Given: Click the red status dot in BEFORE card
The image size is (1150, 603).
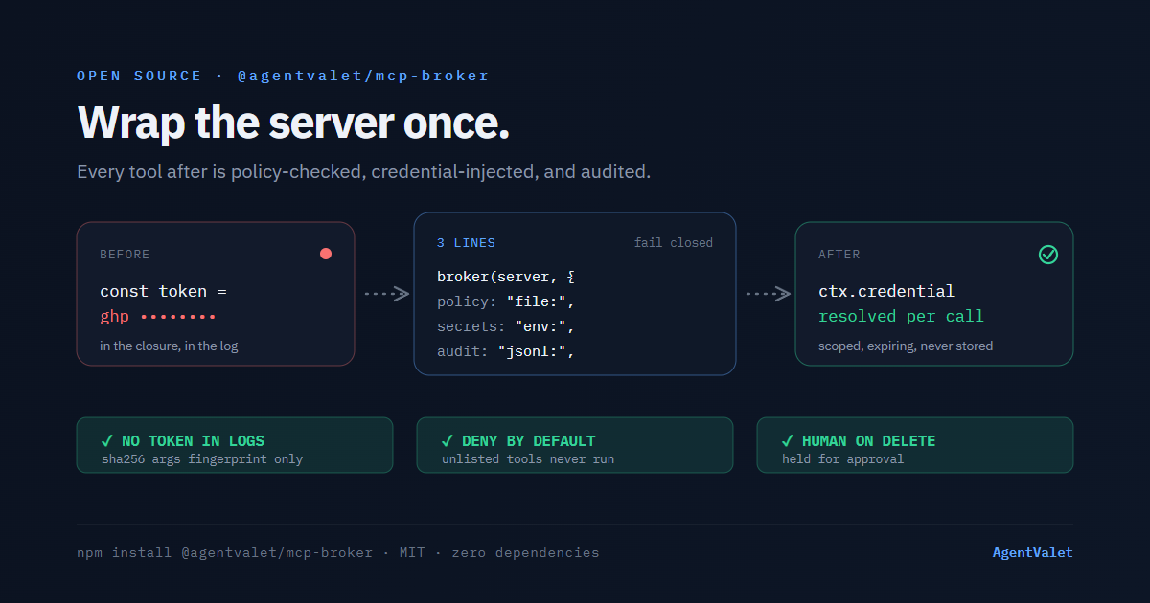Looking at the screenshot, I should (326, 254).
